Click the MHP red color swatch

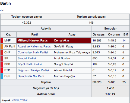pyautogui.click(x=2, y=40)
